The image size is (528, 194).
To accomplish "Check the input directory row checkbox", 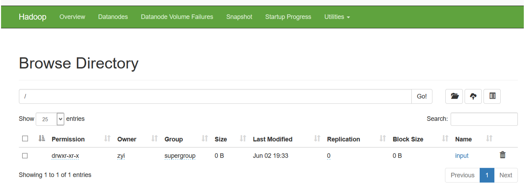I will (x=25, y=156).
